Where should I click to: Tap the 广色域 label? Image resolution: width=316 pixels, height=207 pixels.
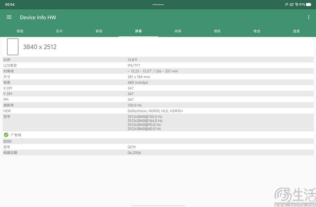[x=16, y=135]
